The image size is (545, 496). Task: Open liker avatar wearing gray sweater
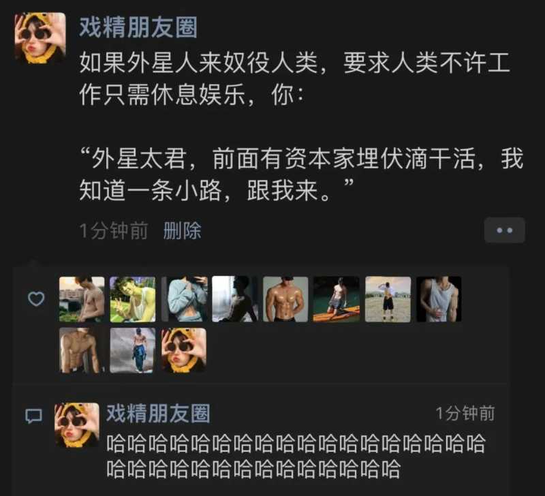(x=184, y=299)
